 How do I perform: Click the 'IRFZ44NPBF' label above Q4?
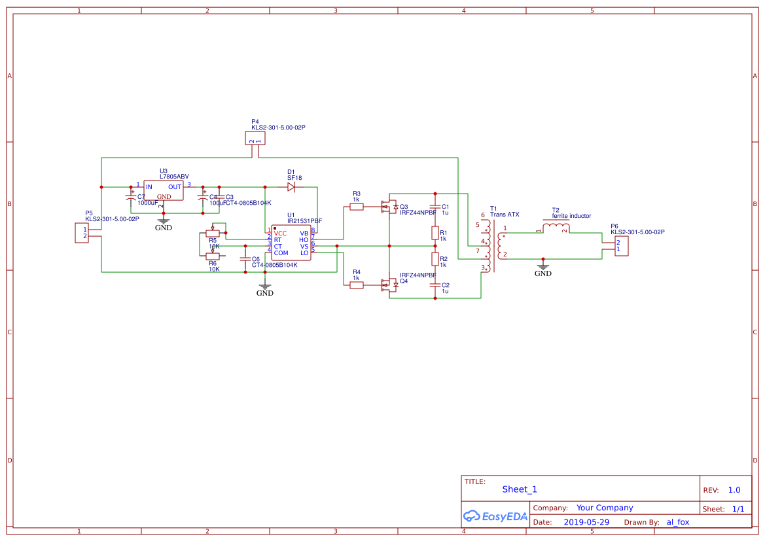click(418, 275)
